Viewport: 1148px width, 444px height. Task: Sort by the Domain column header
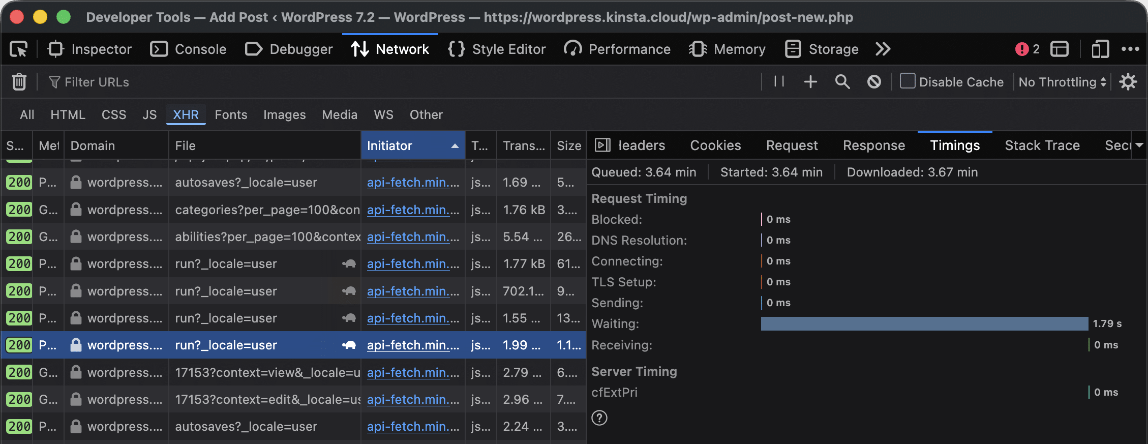[116, 145]
